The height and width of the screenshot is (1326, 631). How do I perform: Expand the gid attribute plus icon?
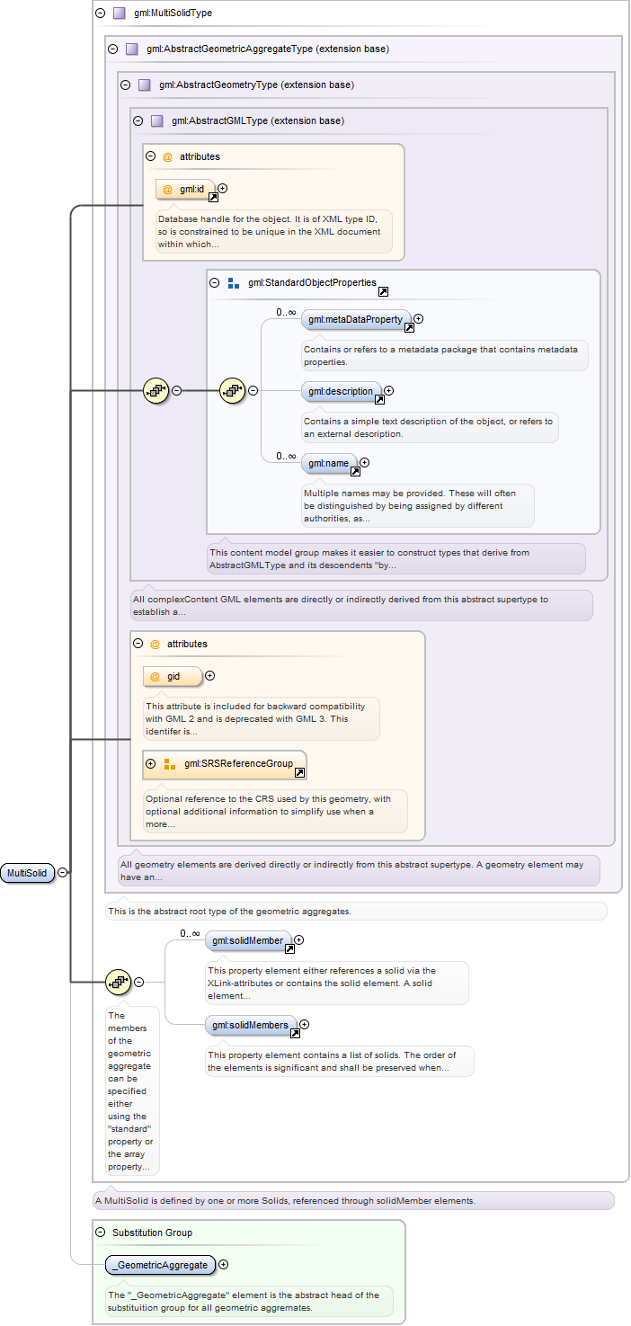(210, 675)
